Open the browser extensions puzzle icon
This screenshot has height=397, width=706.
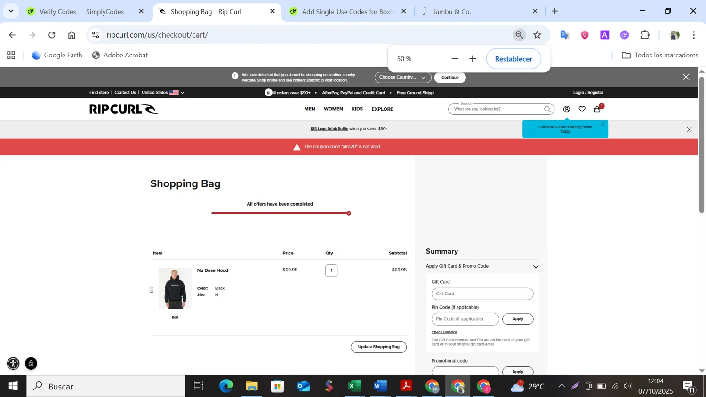pyautogui.click(x=645, y=35)
